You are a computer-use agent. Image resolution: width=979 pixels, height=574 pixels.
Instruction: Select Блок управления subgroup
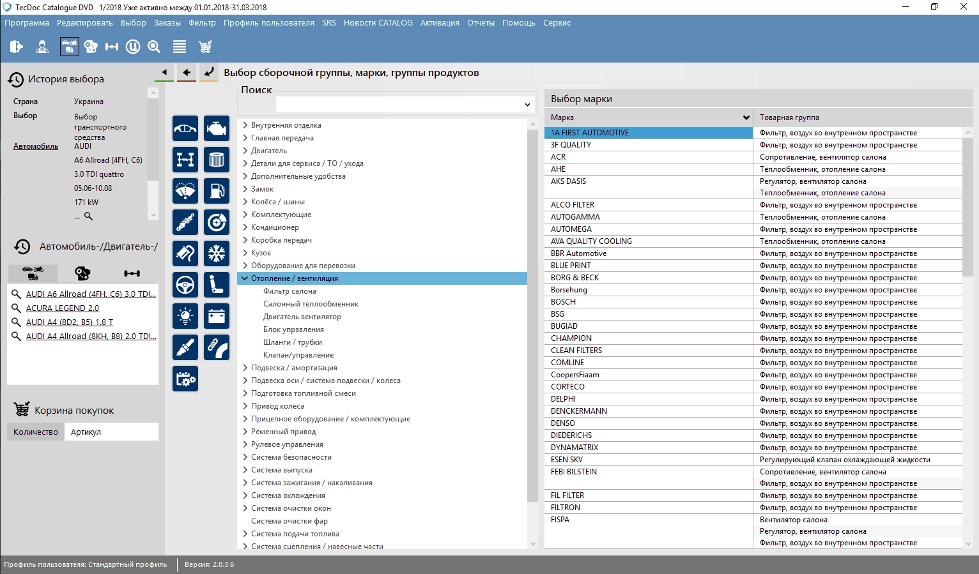[x=293, y=329]
